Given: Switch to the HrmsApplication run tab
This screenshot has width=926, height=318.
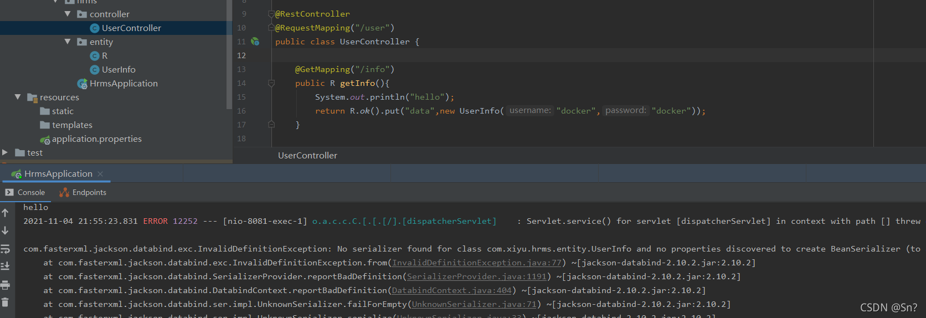Looking at the screenshot, I should pyautogui.click(x=58, y=173).
